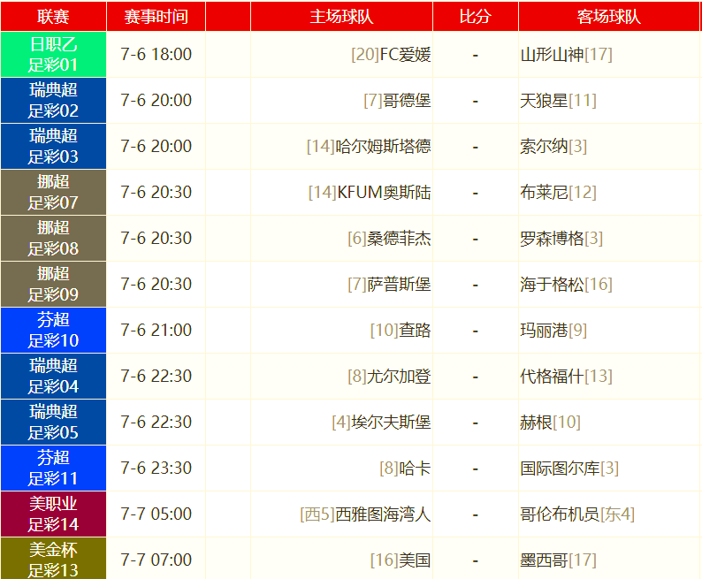Select the 瑞典超 足彩03 league cell

tap(53, 147)
